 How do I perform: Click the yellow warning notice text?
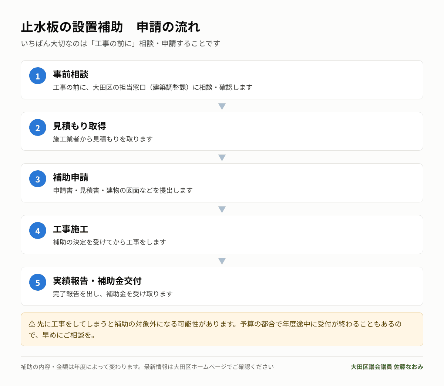click(215, 329)
